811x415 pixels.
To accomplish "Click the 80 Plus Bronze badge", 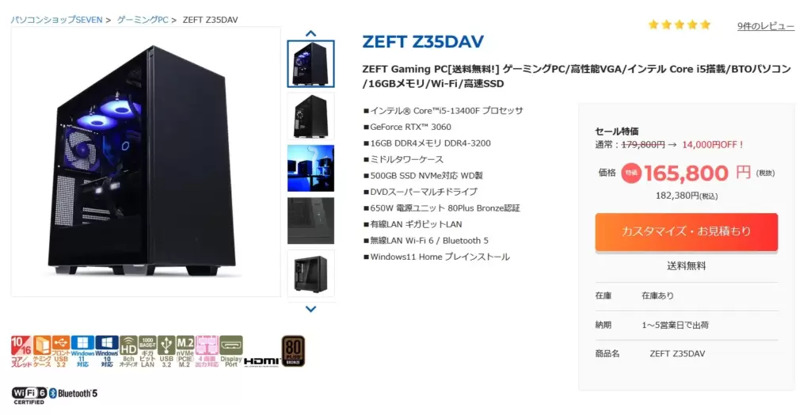I will pyautogui.click(x=293, y=351).
